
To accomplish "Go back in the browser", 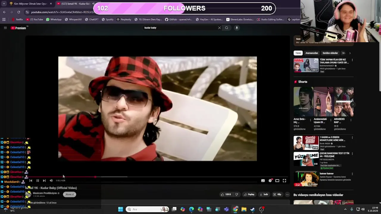I will coord(4,12).
